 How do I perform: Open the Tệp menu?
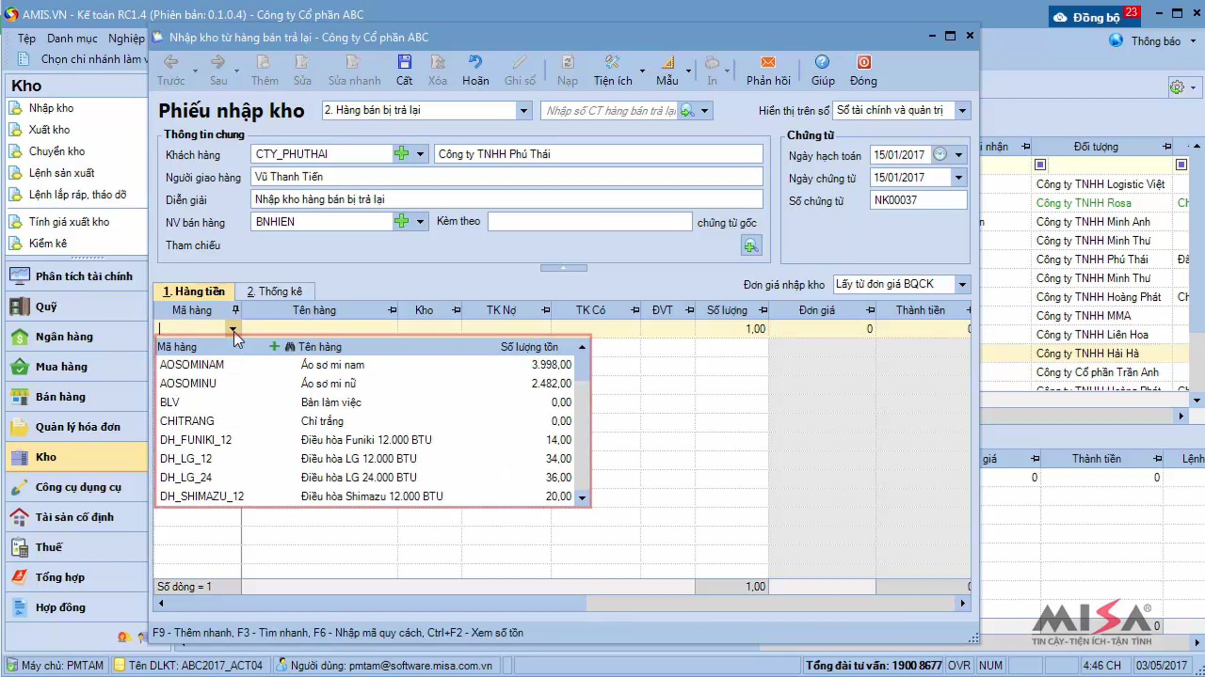pos(26,38)
